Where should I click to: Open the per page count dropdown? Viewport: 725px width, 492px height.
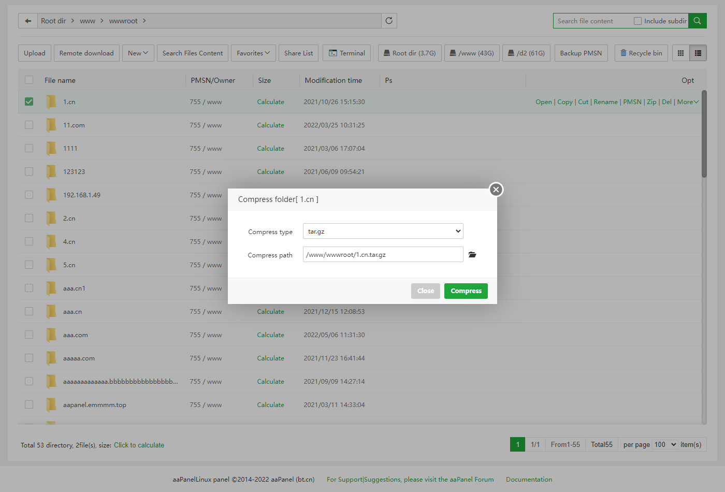tap(665, 444)
